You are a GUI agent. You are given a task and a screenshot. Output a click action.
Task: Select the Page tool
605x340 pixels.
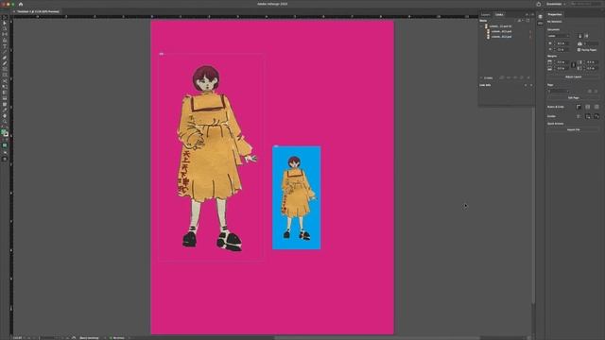(5, 28)
